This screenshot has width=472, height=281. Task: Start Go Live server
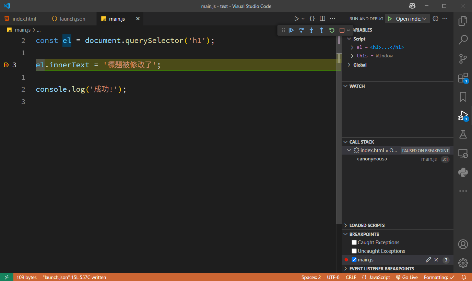pyautogui.click(x=407, y=277)
